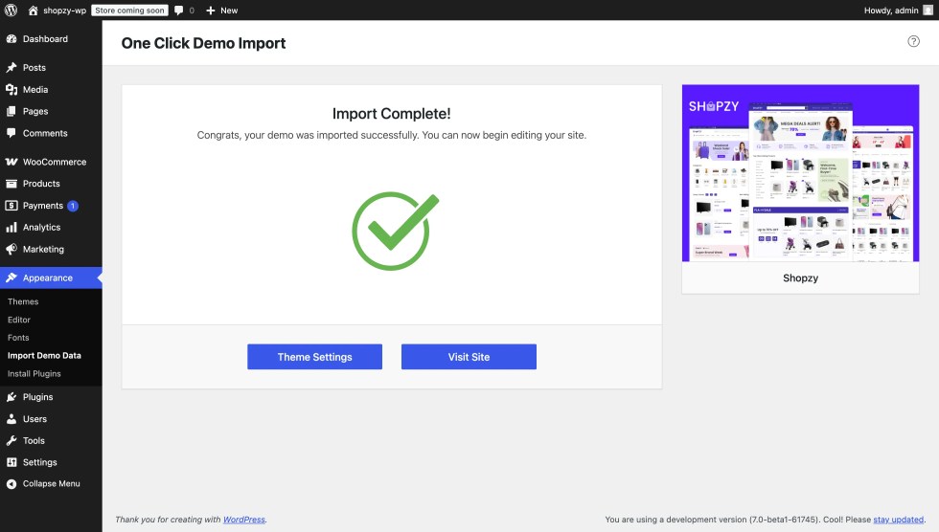This screenshot has height=532, width=939.
Task: Click the Media icon in sidebar
Action: [11, 90]
